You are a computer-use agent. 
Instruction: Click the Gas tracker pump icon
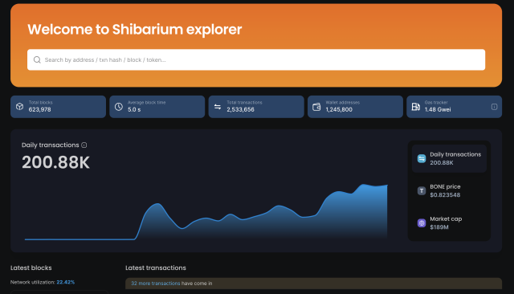coord(416,107)
